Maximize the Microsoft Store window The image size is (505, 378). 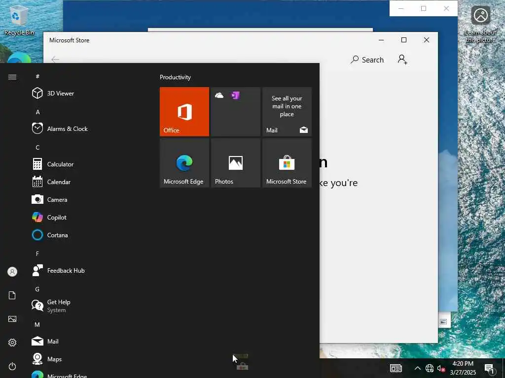(x=404, y=40)
